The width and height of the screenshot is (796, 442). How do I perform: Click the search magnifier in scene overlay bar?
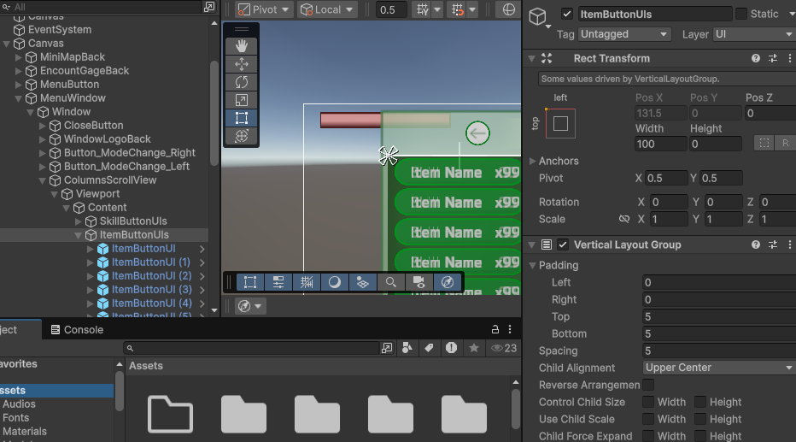click(390, 281)
